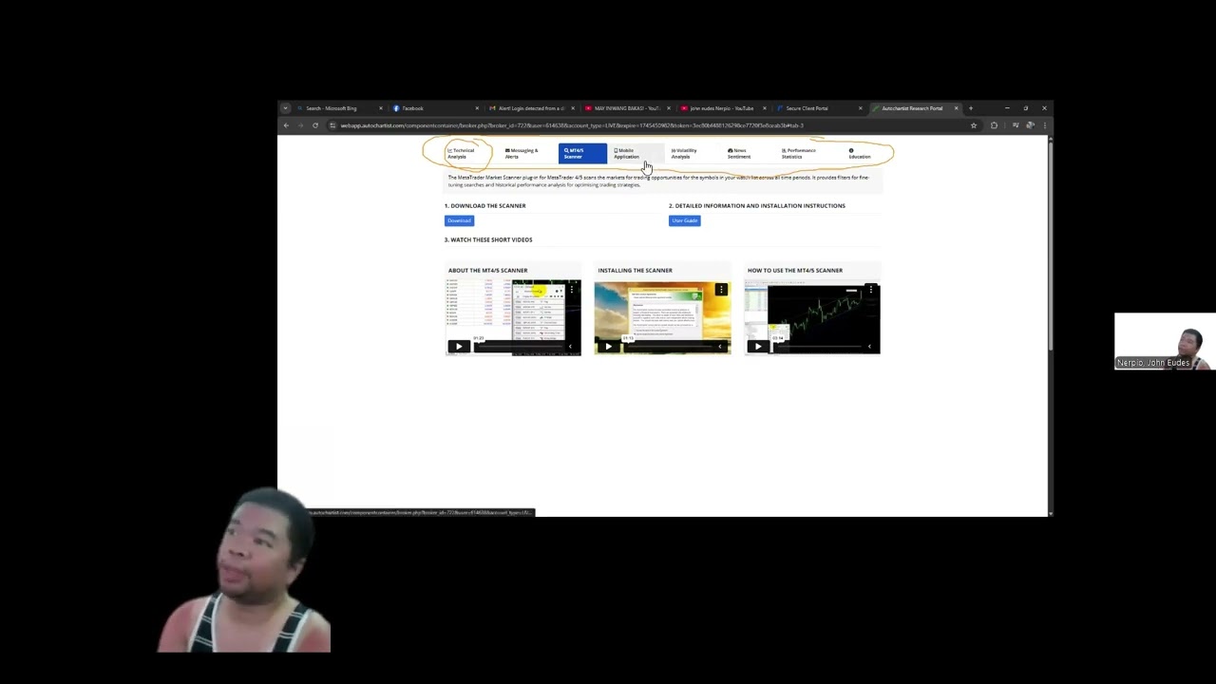Open the Education tab

tap(859, 153)
